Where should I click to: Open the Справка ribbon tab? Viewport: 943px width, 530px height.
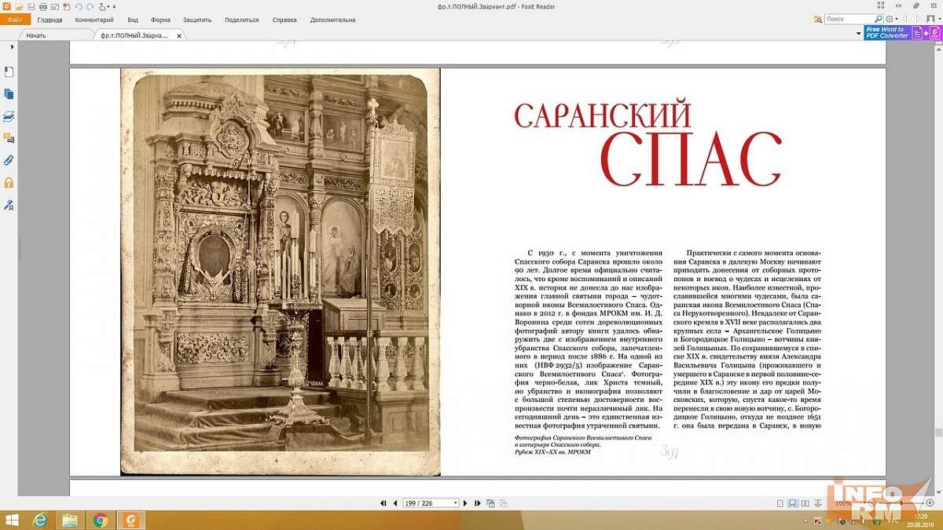click(x=284, y=20)
